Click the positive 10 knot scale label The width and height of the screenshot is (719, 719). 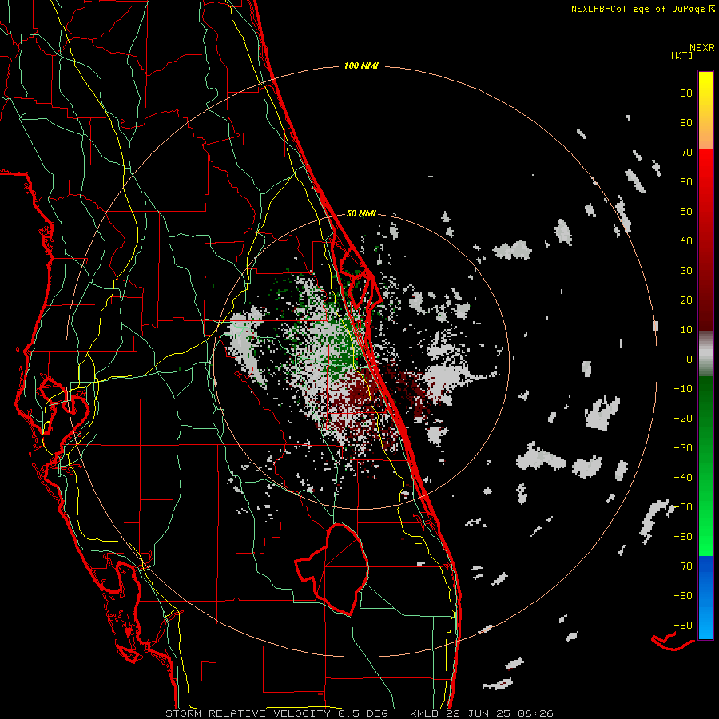pos(686,330)
